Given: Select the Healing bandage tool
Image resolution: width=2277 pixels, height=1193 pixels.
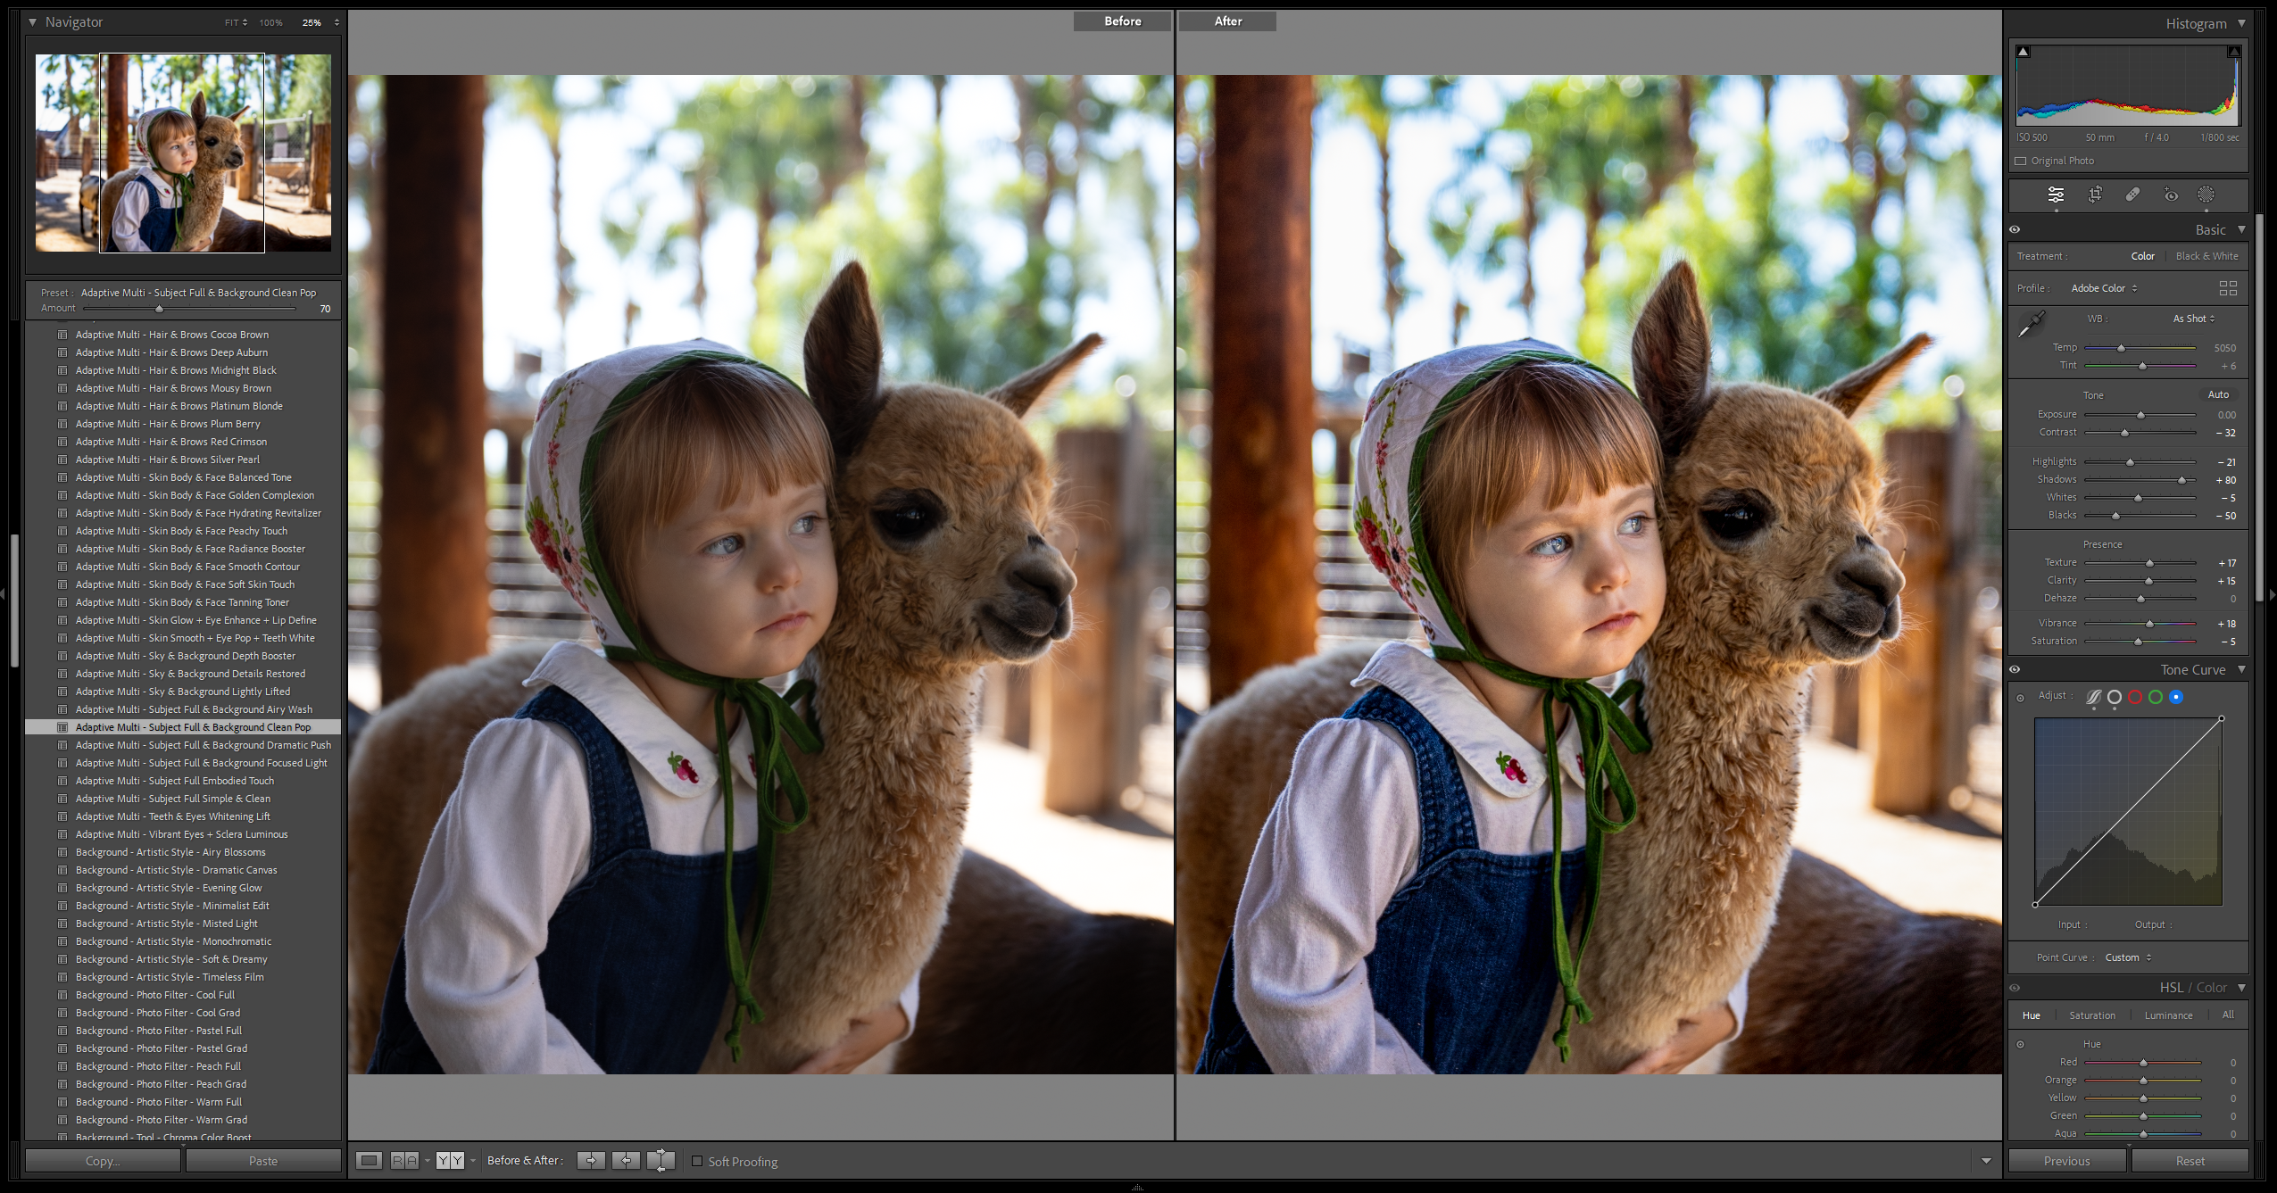Looking at the screenshot, I should pos(2132,195).
